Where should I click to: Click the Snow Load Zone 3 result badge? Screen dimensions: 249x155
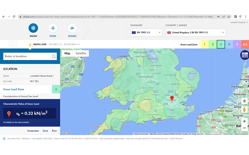pyautogui.click(x=56, y=89)
